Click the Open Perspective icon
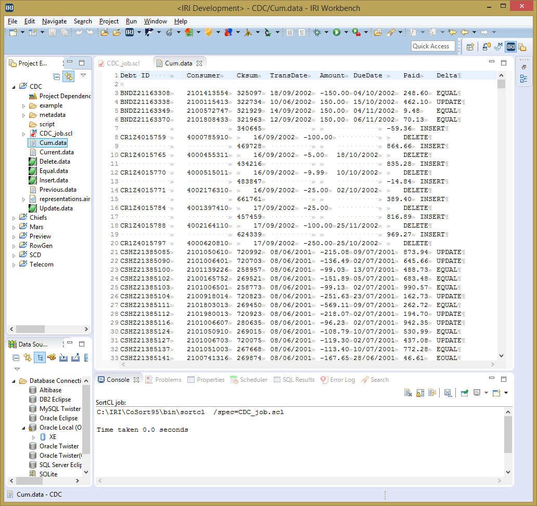Screen dimensions: 537x506 (x=470, y=47)
